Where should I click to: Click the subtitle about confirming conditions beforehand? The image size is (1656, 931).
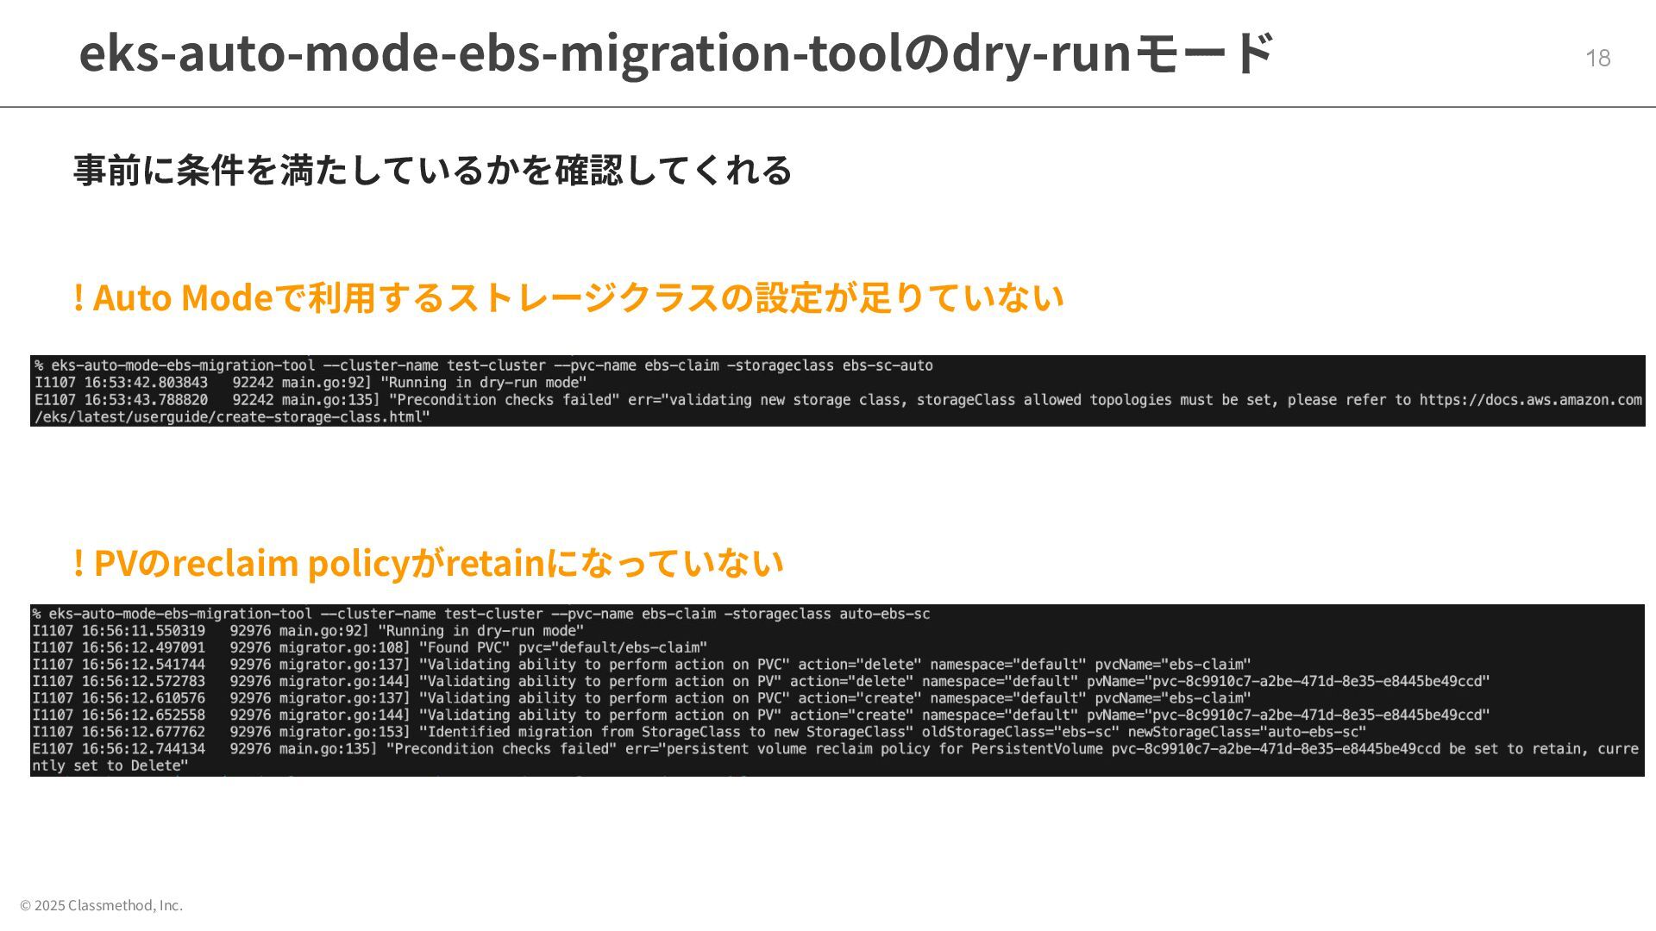point(432,170)
